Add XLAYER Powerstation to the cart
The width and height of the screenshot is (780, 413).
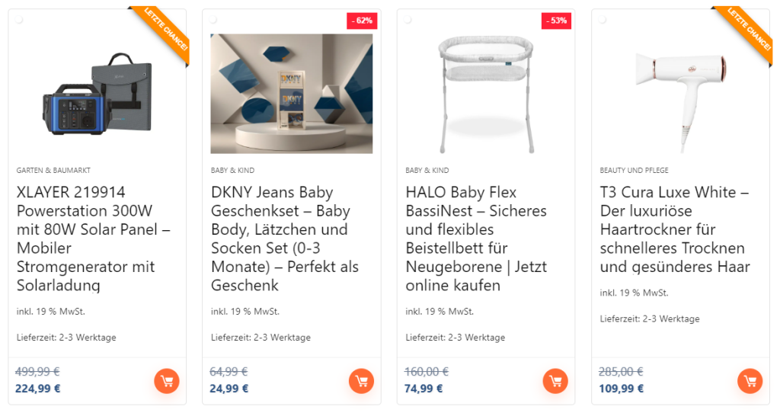coord(166,381)
